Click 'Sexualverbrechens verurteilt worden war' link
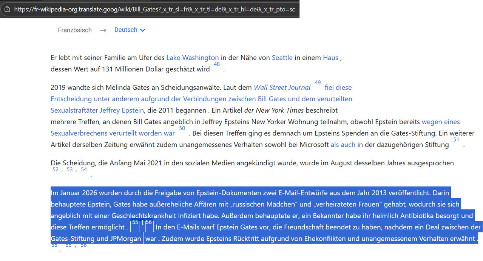Screen dimensions: 483x261 point(113,133)
